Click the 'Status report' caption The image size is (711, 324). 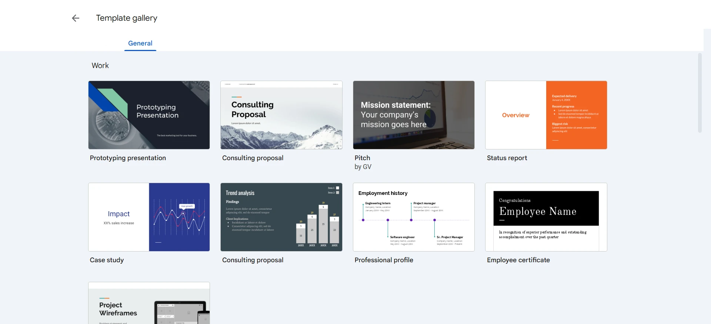pyautogui.click(x=507, y=158)
